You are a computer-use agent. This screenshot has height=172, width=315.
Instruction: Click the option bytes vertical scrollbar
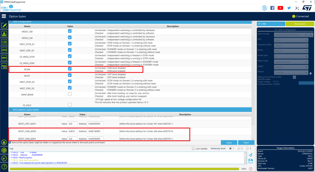[x=253, y=80]
